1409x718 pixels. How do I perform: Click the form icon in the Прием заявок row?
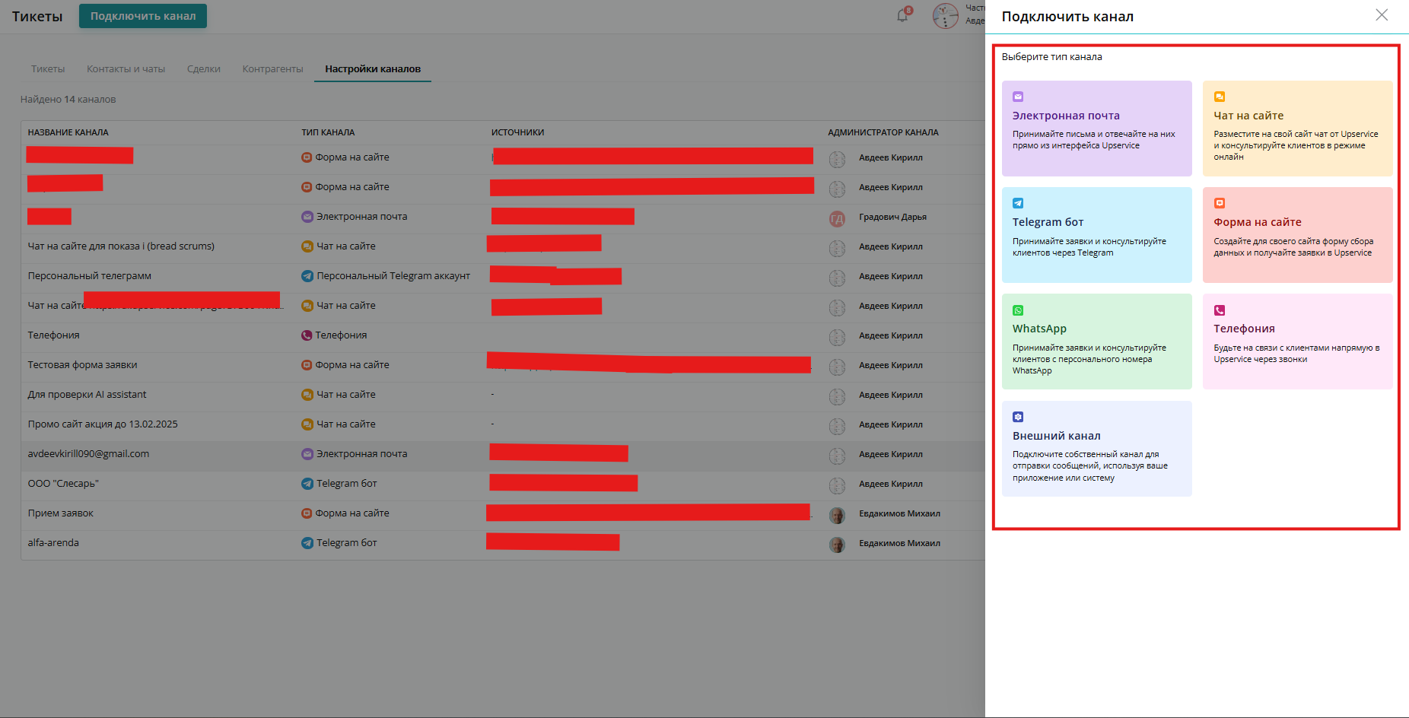(307, 513)
